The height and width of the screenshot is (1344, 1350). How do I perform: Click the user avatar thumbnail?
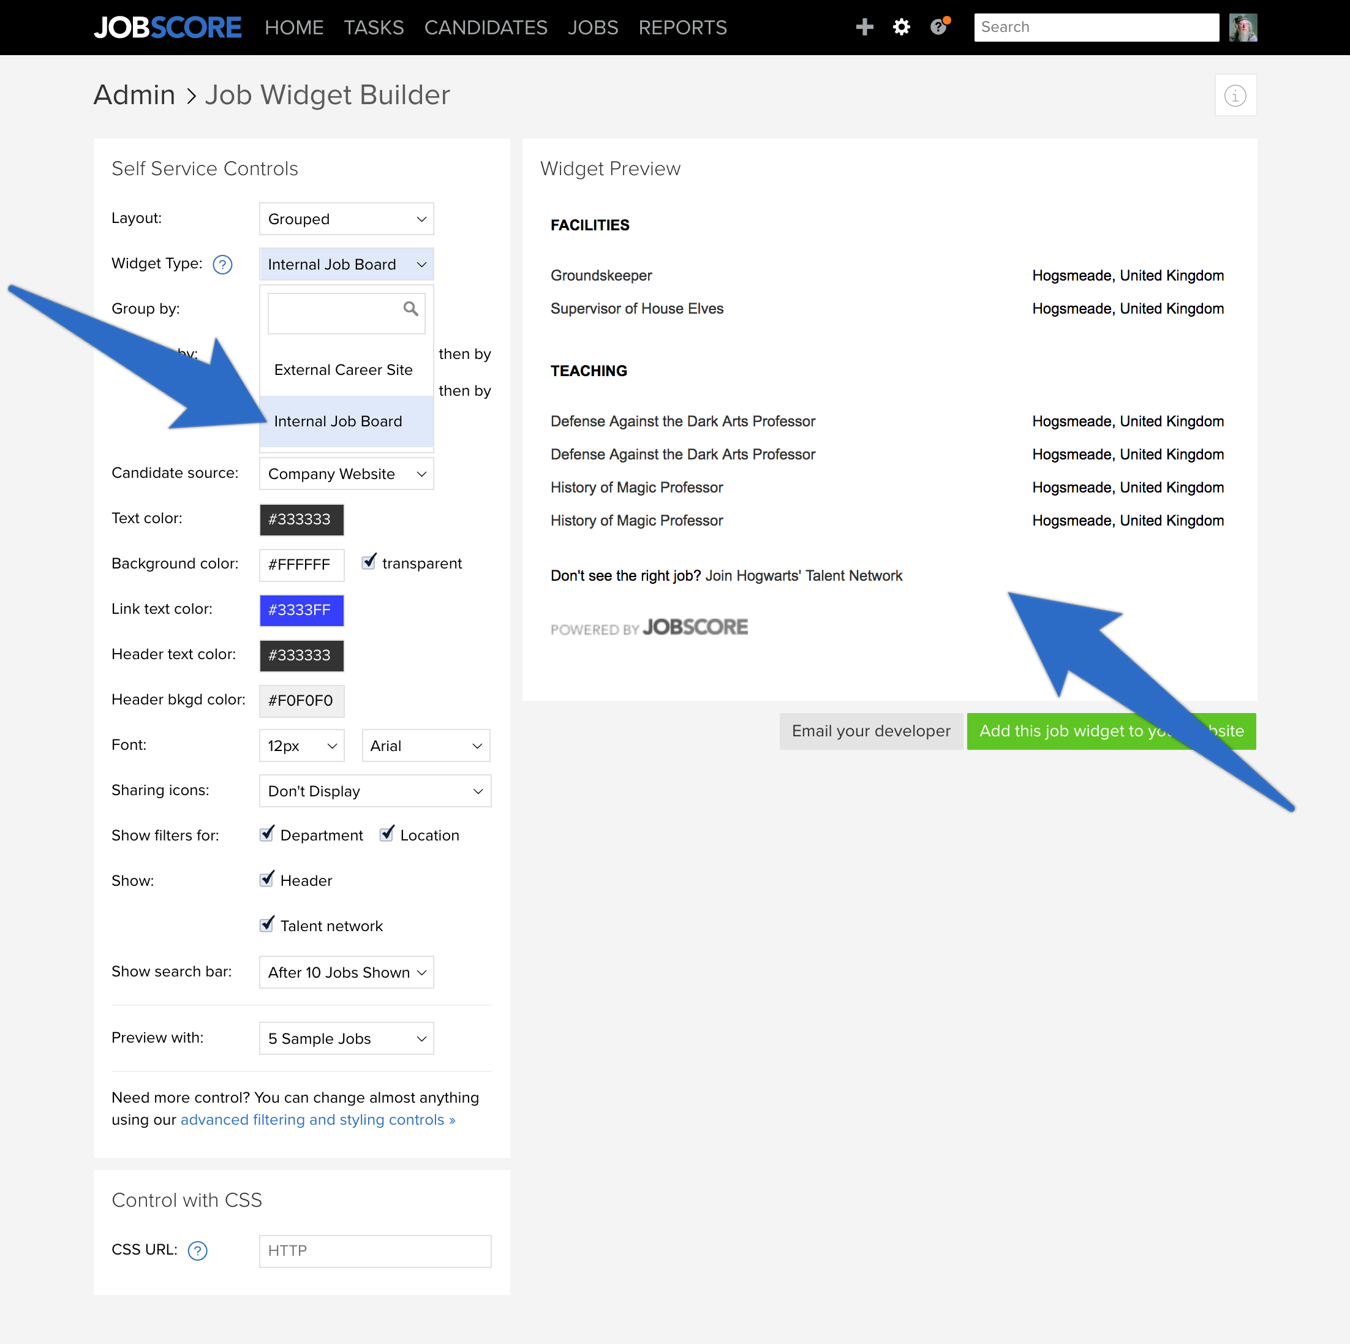[1242, 27]
